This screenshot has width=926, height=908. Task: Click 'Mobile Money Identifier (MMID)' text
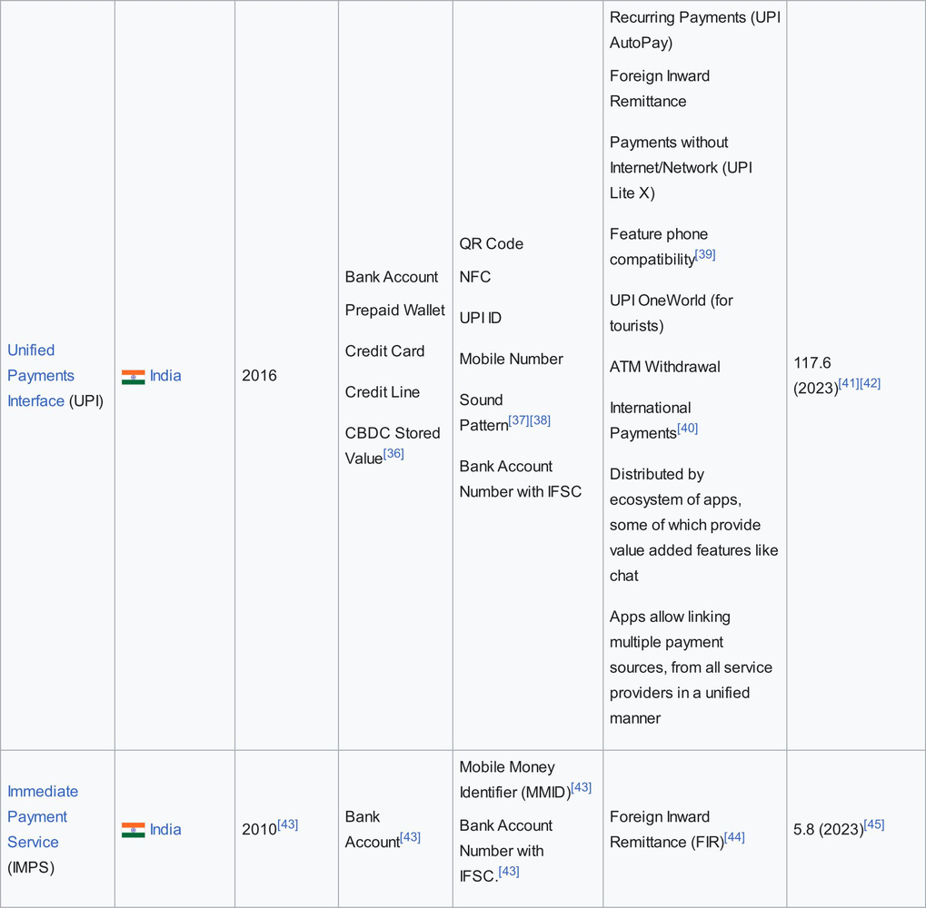tap(515, 779)
